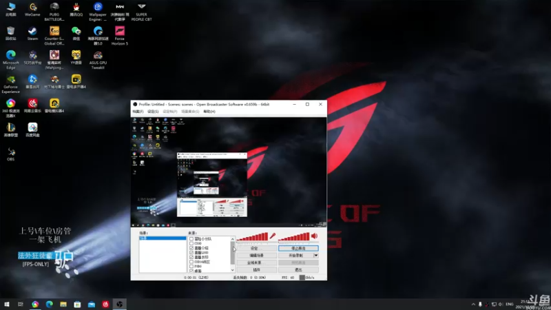Adjust the microphone volume meter
Screen dimensions: 551x310
[x=252, y=236]
